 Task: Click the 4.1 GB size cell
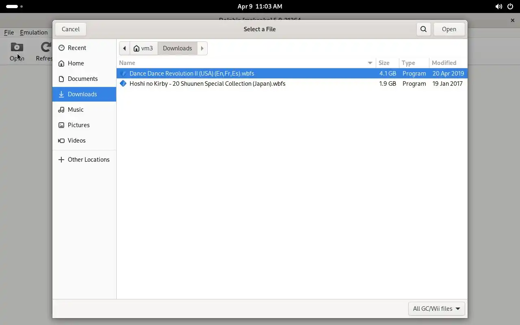coord(388,74)
